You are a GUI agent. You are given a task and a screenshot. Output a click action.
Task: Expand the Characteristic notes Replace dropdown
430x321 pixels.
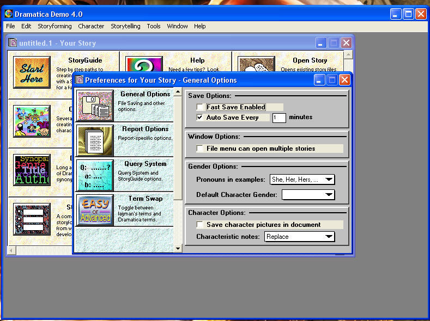299,237
